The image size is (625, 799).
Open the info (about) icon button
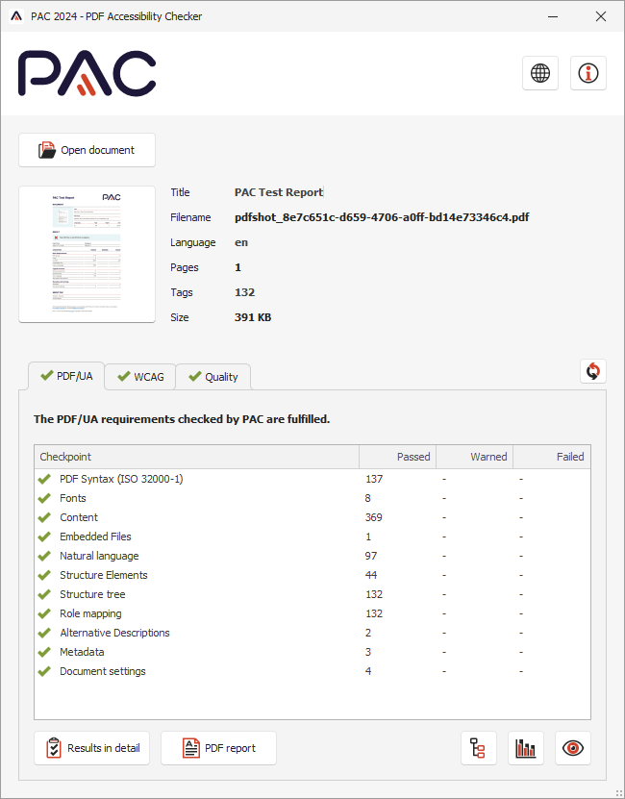click(x=588, y=73)
